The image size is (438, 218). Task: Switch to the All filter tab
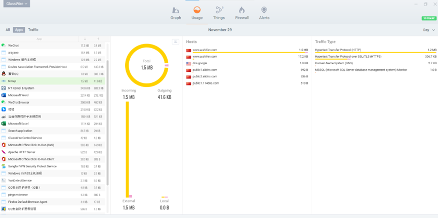pyautogui.click(x=8, y=30)
